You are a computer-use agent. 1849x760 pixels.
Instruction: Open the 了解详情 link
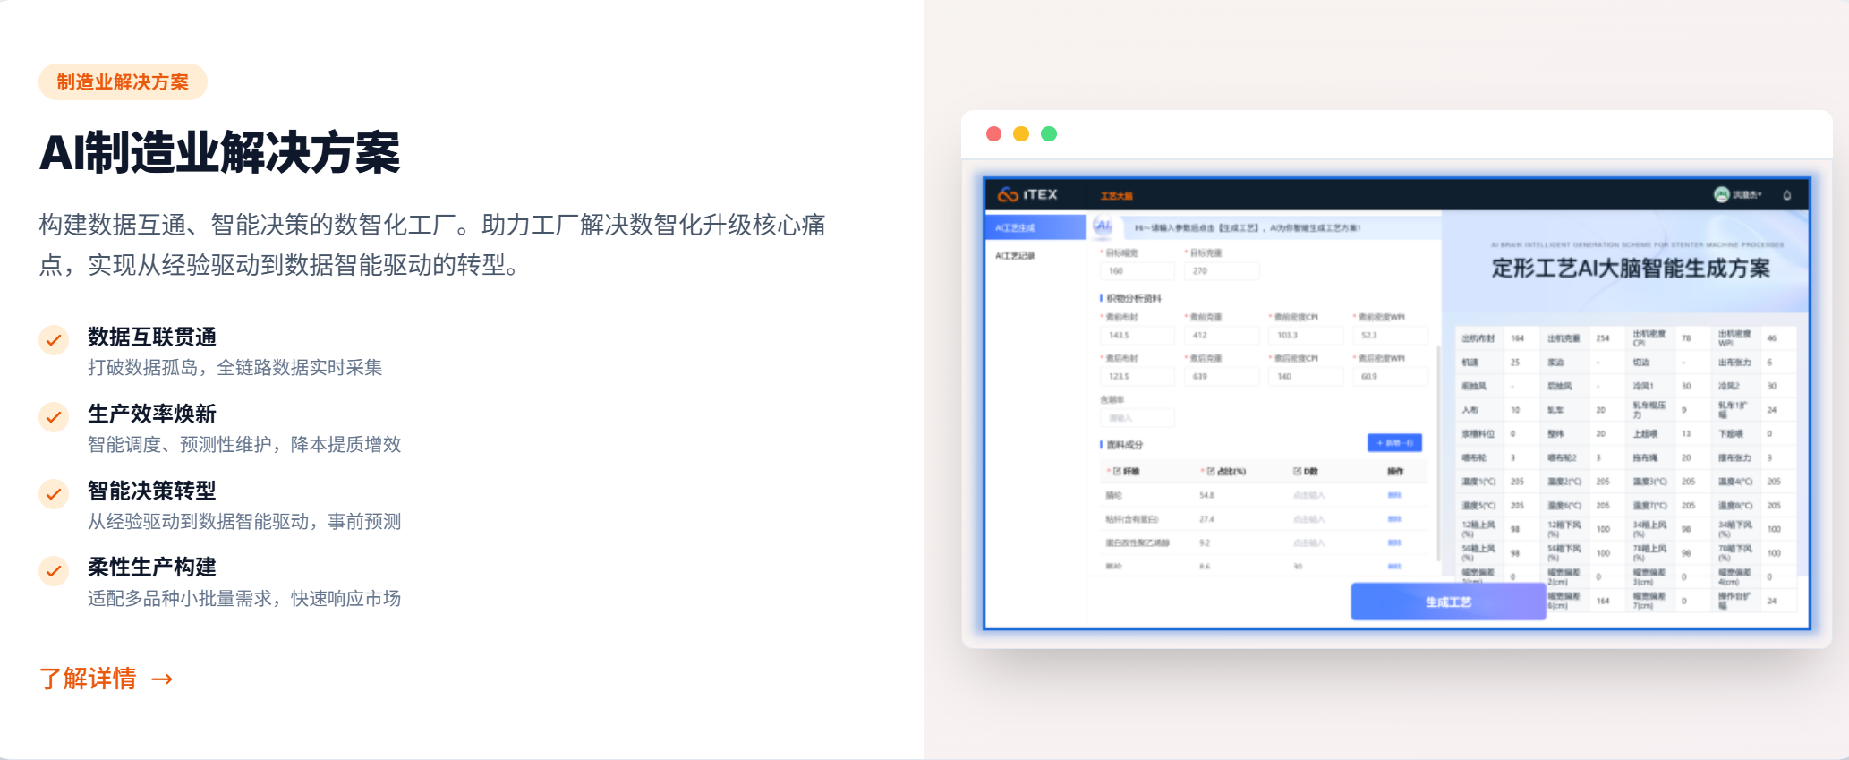(88, 679)
